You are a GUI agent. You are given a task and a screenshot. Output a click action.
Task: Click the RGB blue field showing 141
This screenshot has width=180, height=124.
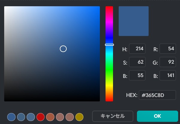(x=168, y=75)
